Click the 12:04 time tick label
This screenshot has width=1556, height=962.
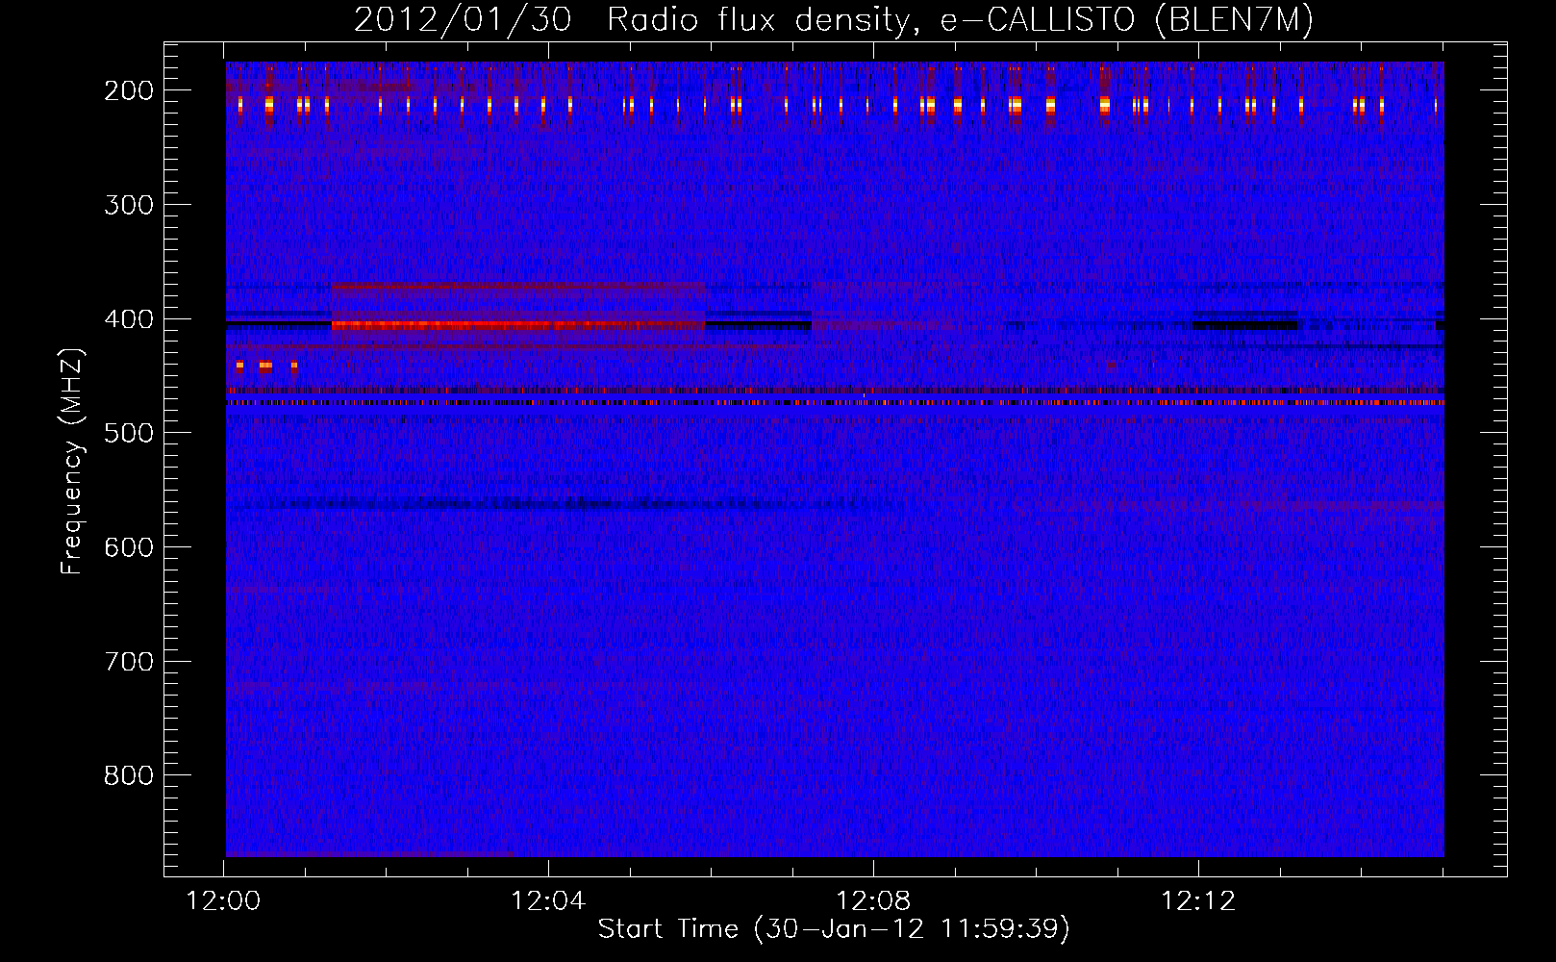[x=548, y=901]
